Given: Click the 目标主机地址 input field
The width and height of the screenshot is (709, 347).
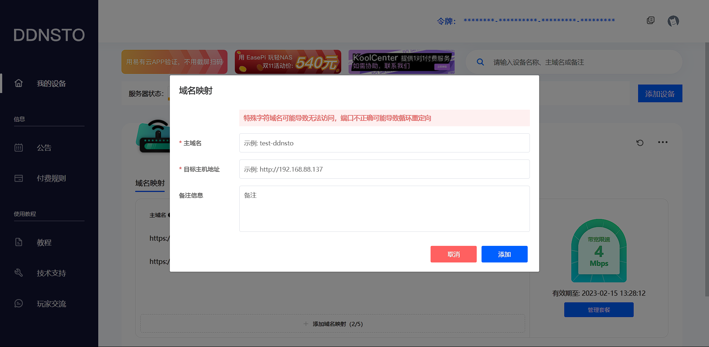Looking at the screenshot, I should pyautogui.click(x=384, y=169).
